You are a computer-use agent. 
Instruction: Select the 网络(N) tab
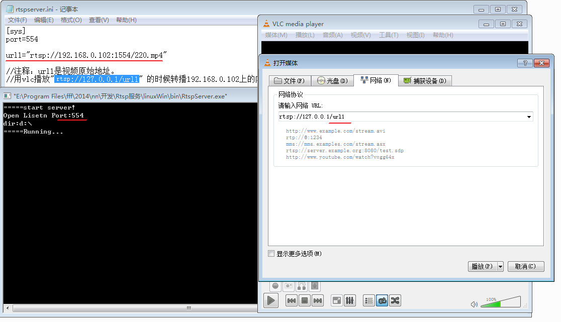click(376, 80)
